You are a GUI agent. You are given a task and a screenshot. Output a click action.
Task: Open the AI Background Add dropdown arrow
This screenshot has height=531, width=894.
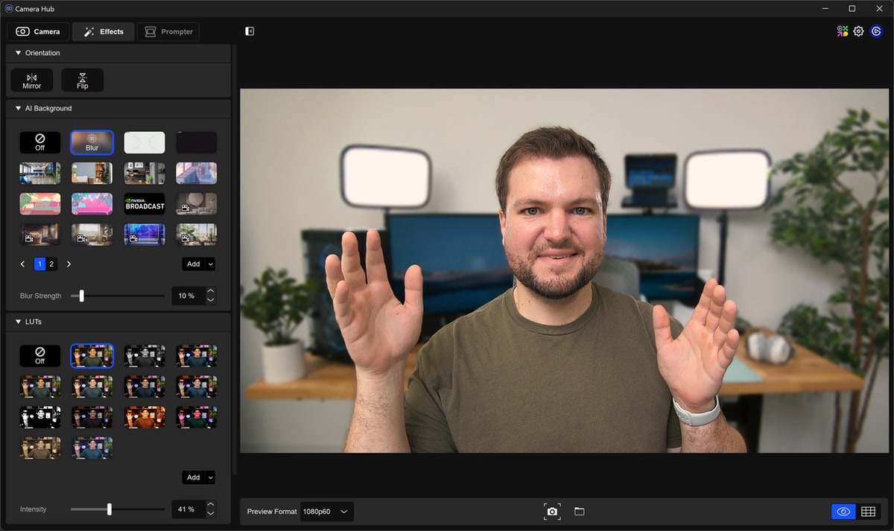pyautogui.click(x=211, y=264)
